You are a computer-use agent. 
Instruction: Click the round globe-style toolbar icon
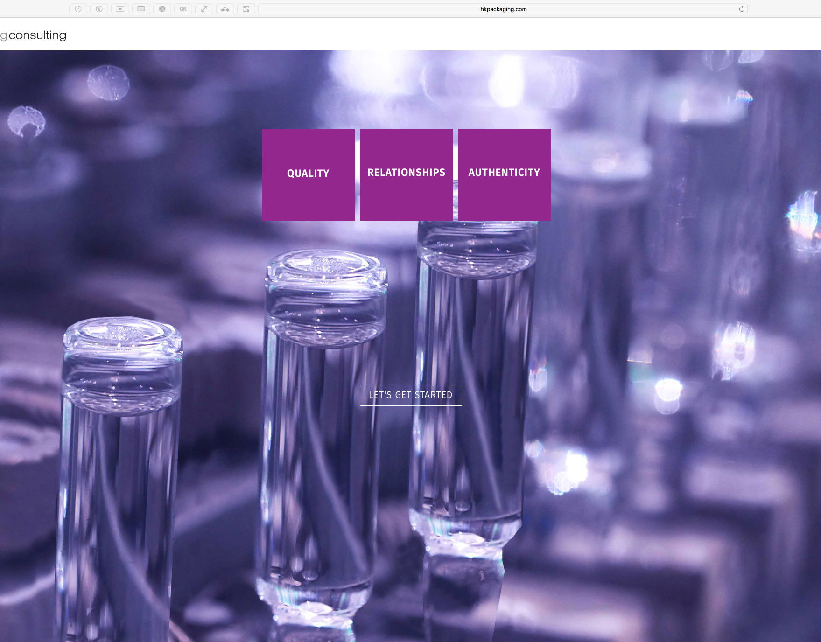point(162,9)
